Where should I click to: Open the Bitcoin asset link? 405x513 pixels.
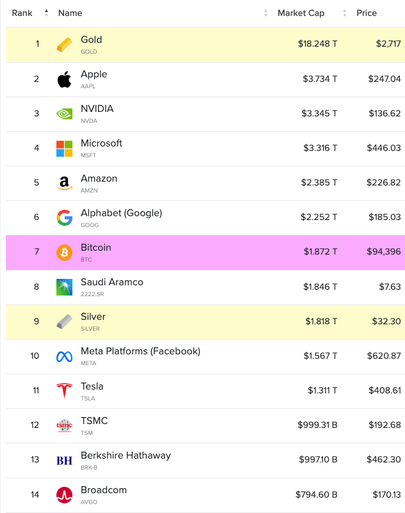coord(96,248)
